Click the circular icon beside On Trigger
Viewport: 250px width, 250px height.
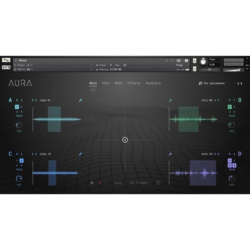[x=158, y=183]
